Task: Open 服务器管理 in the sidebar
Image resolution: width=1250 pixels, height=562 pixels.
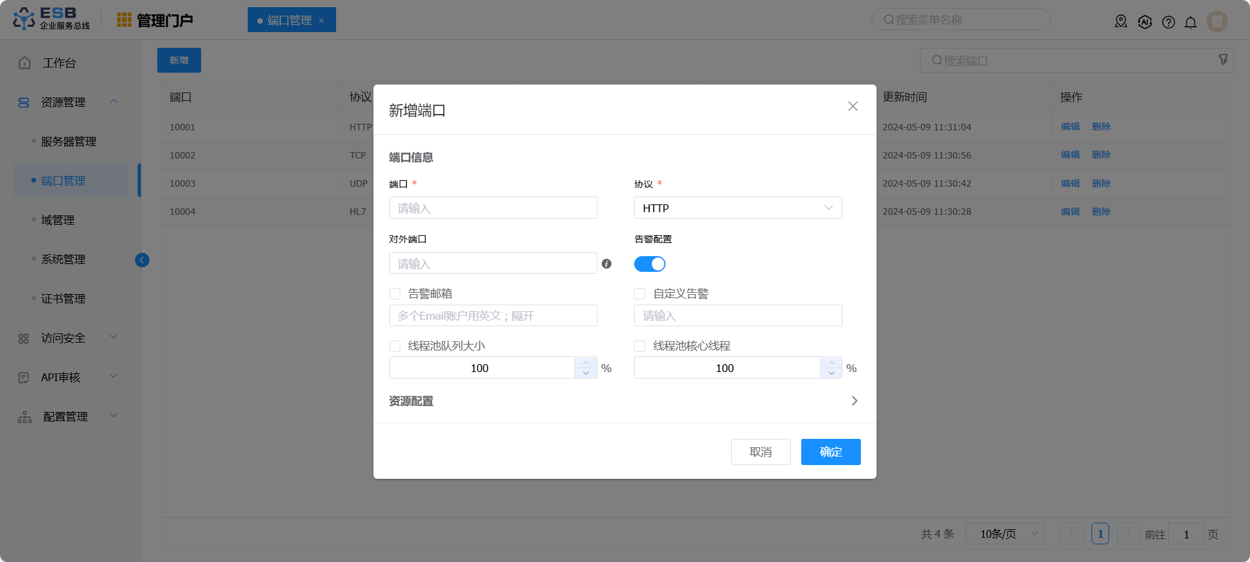Action: pos(68,141)
